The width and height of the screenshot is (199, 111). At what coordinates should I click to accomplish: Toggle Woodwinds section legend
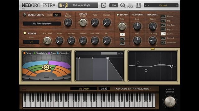[x=40, y=53]
